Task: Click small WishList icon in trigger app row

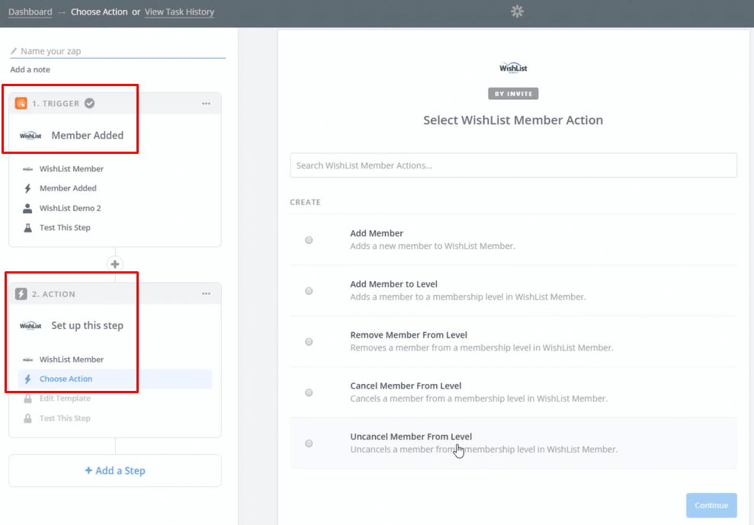Action: 28,169
